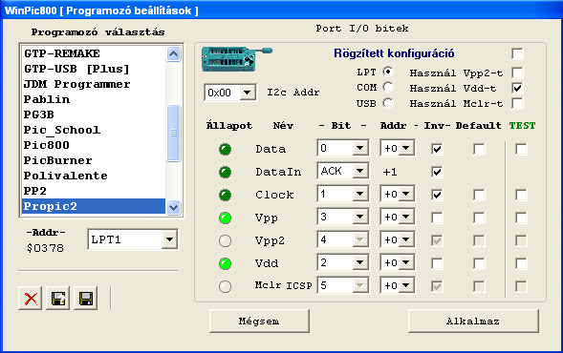Viewport: 563px width, 353px height.
Task: Click the save-as floppy disk with page icon
Action: 57,299
